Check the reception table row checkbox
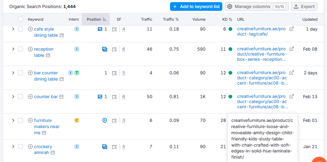Viewport: 327px width, 162px height. coord(20,49)
